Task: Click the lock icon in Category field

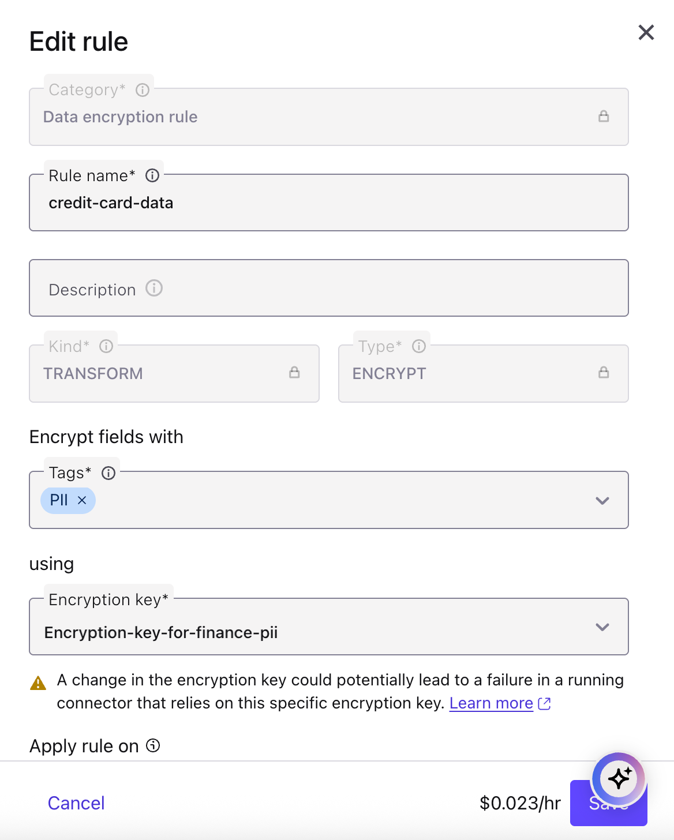Action: point(604,117)
